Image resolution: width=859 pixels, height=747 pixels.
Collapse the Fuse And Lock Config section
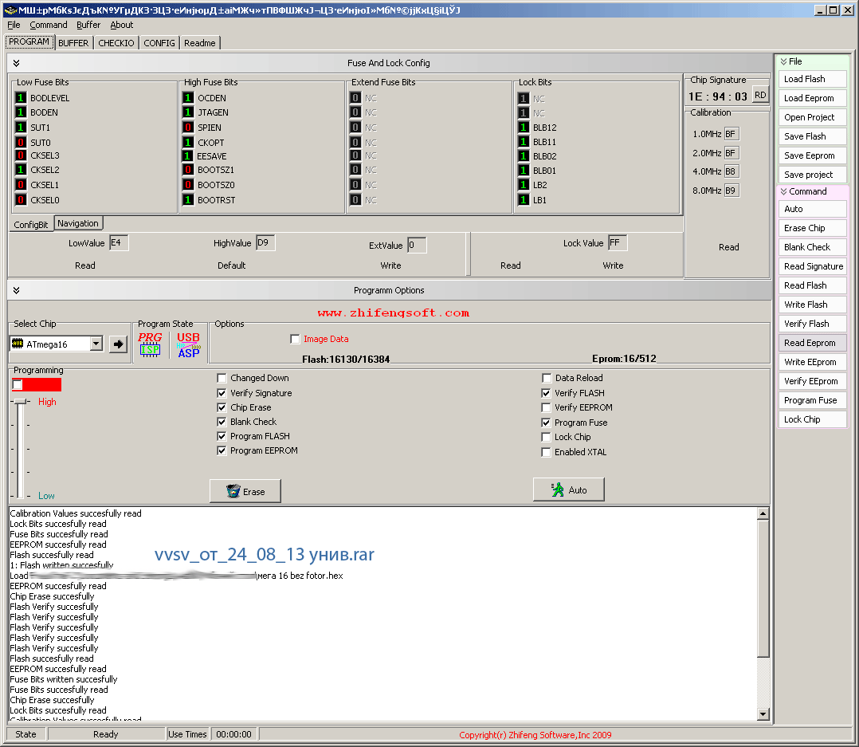[17, 63]
